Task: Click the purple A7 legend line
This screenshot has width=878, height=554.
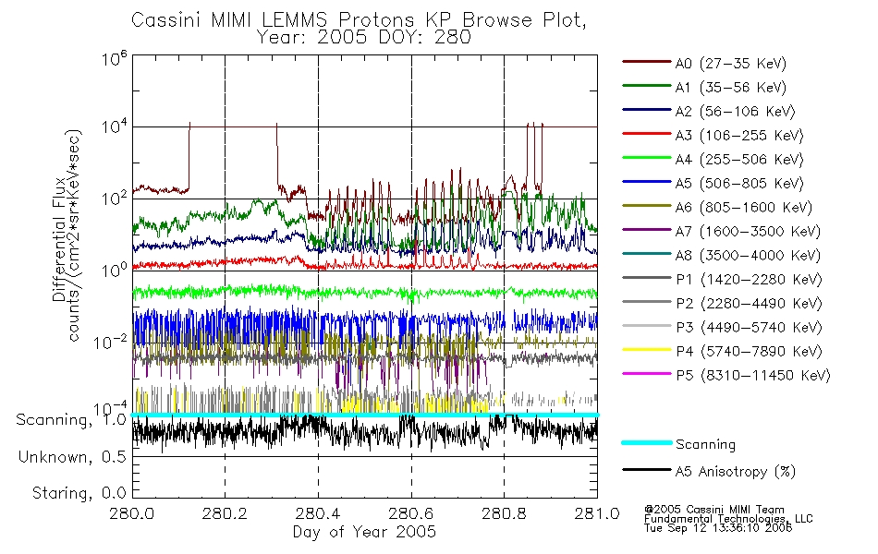Action: tap(646, 229)
